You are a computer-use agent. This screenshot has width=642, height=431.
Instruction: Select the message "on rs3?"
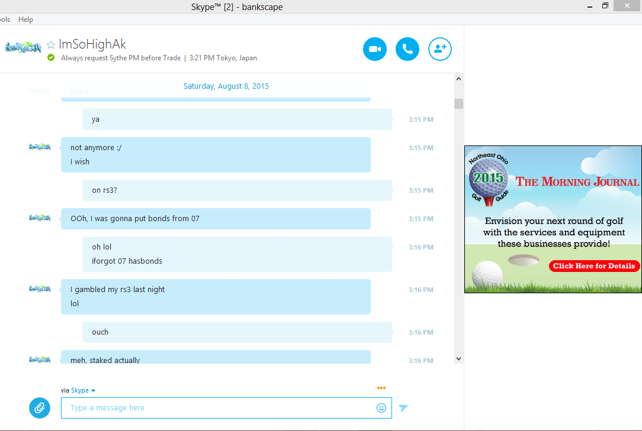(104, 190)
